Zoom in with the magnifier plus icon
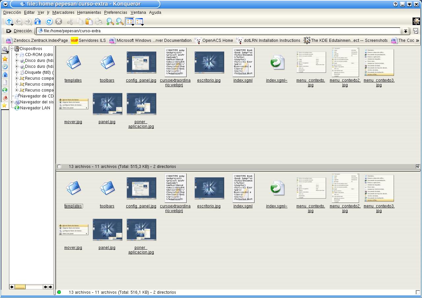 point(110,22)
